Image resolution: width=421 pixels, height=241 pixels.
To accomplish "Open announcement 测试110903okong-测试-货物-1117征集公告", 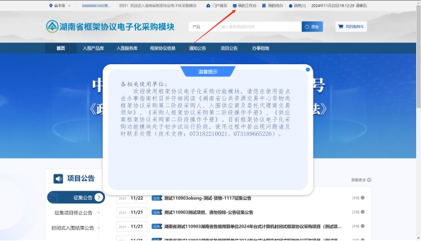I will 208,198.
